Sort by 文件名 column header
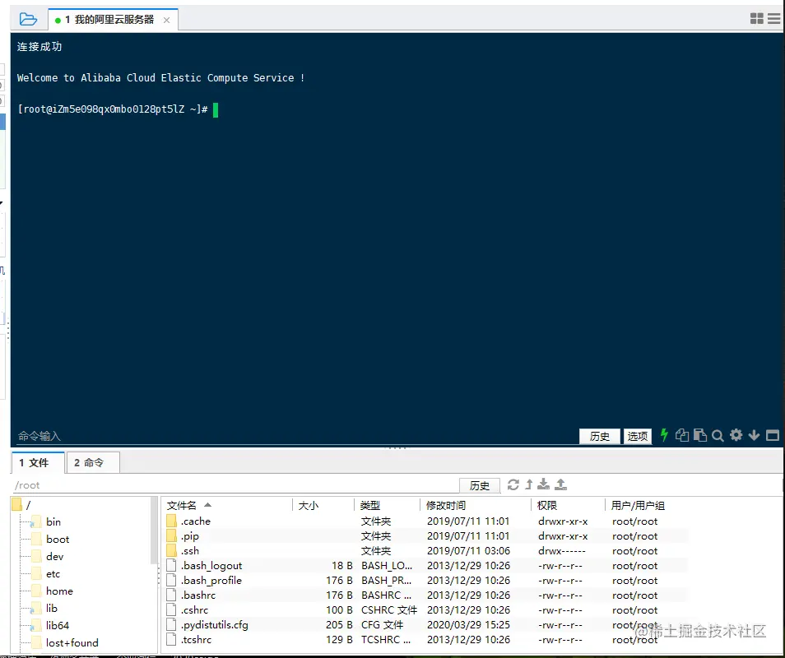Image resolution: width=785 pixels, height=658 pixels. click(229, 505)
